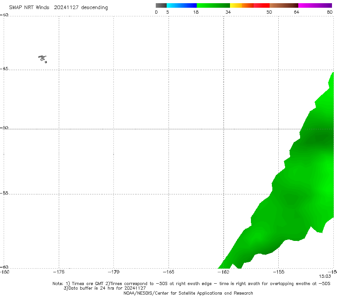Click the gray 0-5 segment of color bar
Viewport: 337px width, 296px height.
click(161, 5)
